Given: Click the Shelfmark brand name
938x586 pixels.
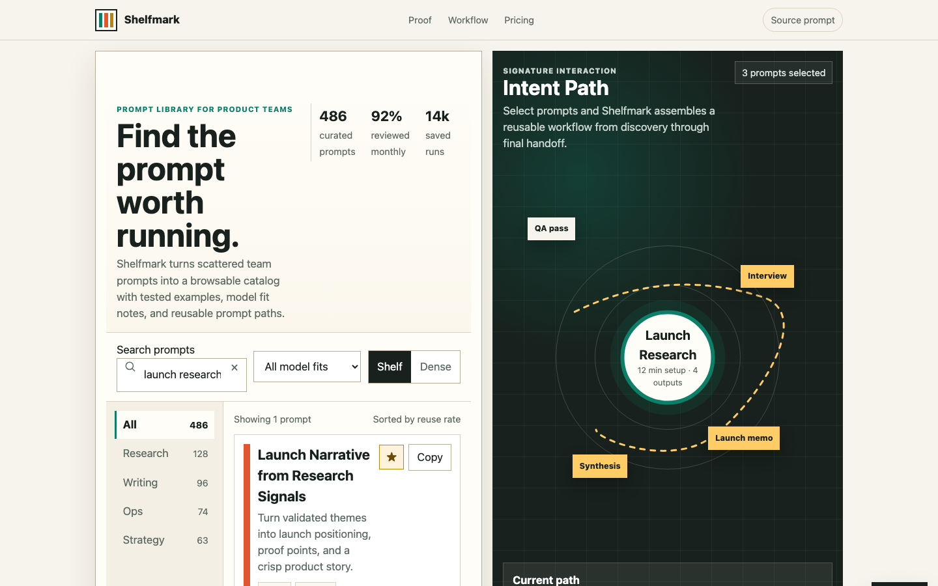Looking at the screenshot, I should [x=152, y=20].
